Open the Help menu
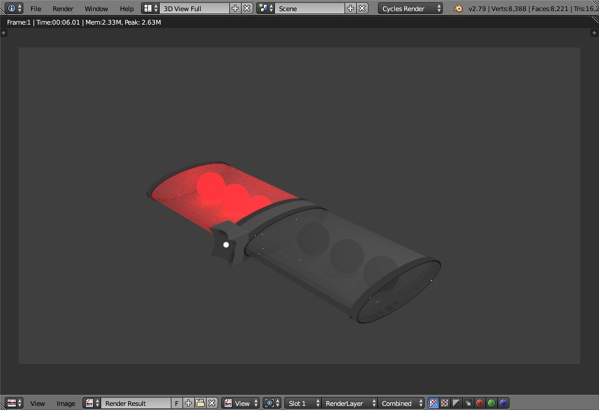The width and height of the screenshot is (599, 410). click(x=127, y=8)
